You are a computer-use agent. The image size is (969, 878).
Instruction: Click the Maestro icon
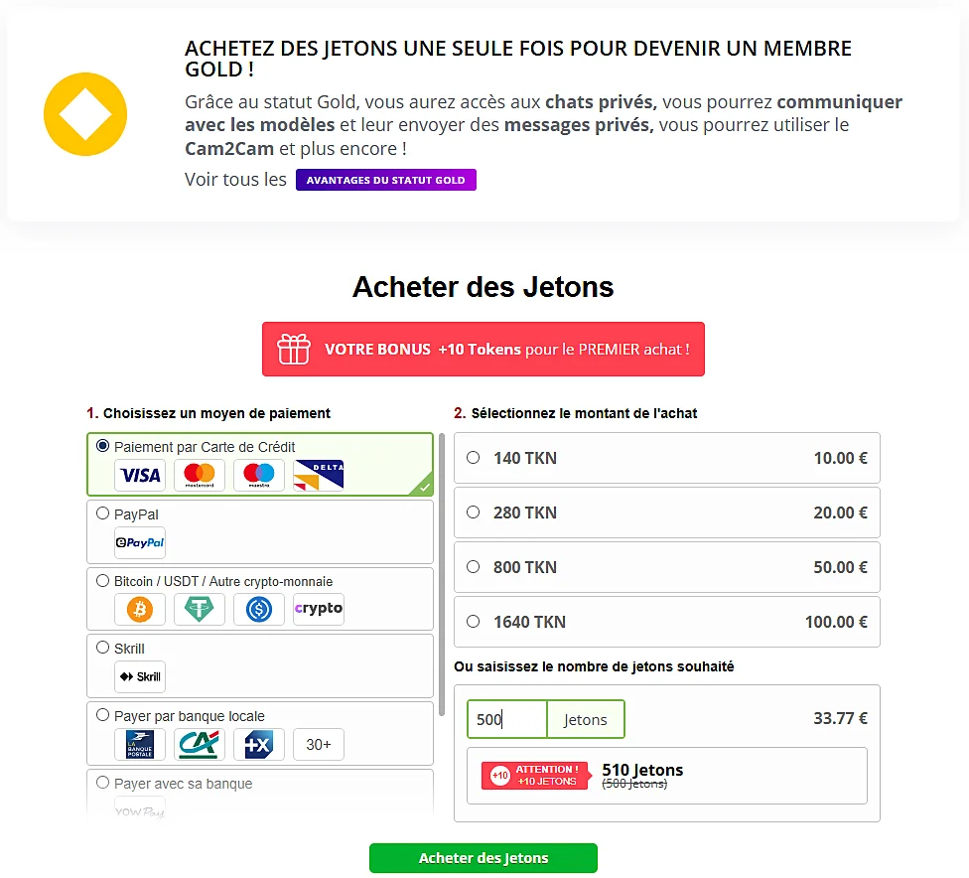(x=258, y=476)
